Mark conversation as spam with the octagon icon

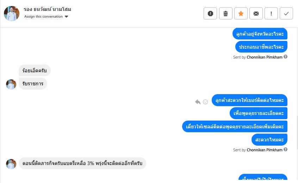tap(210, 13)
